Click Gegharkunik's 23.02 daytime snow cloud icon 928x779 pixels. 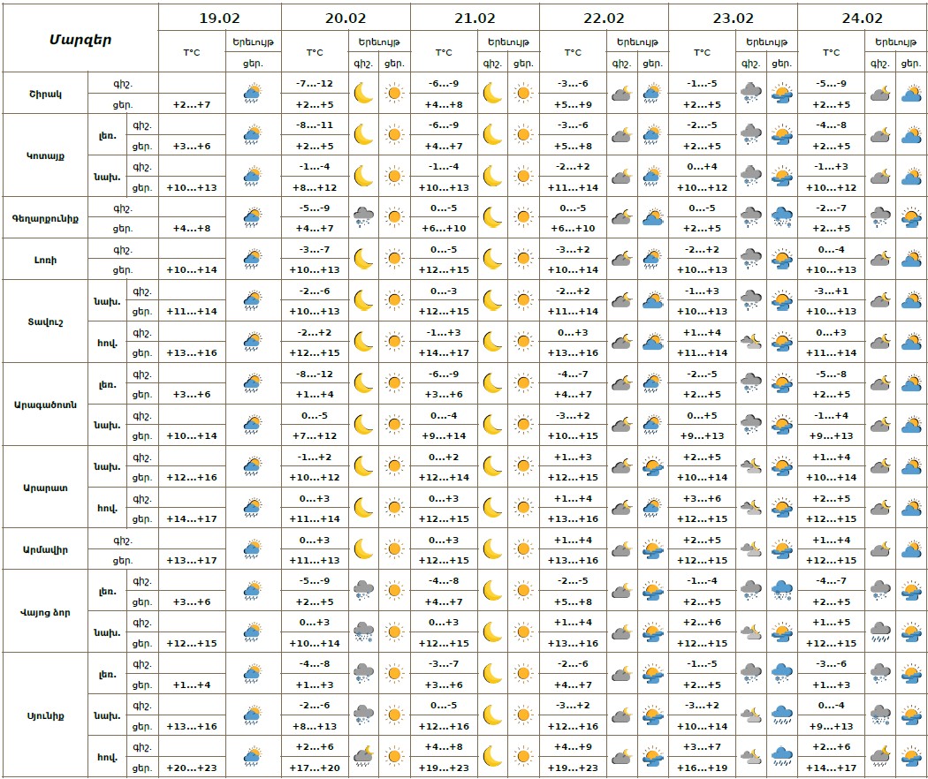click(781, 217)
